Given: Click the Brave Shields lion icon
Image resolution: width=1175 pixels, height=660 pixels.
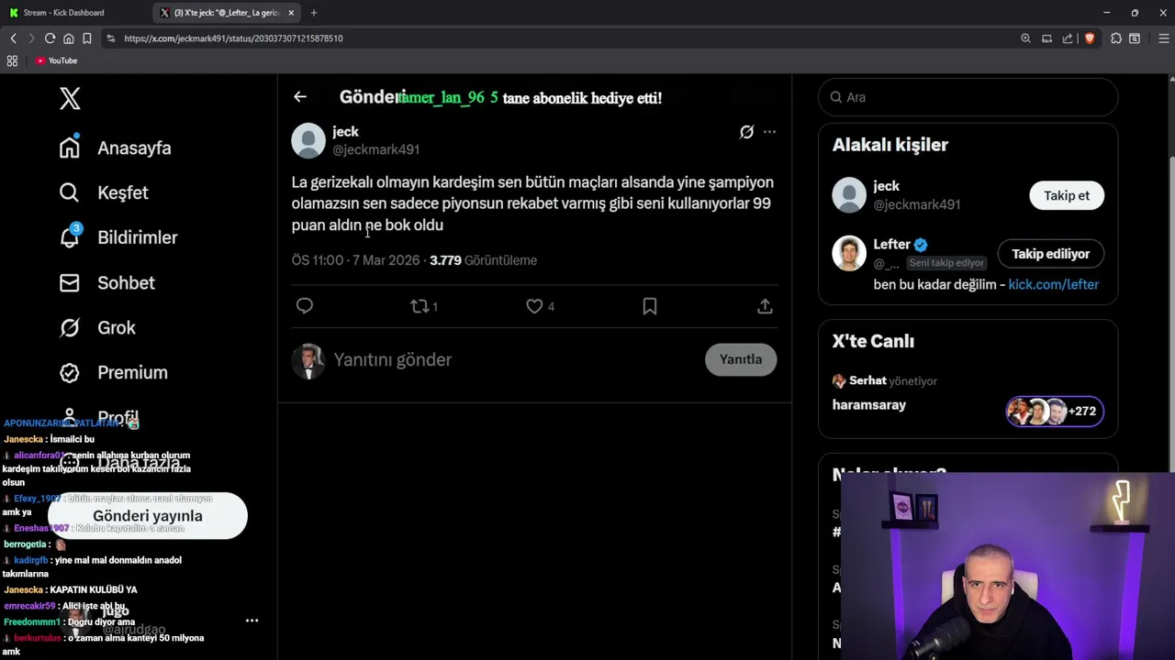Looking at the screenshot, I should pos(1090,38).
